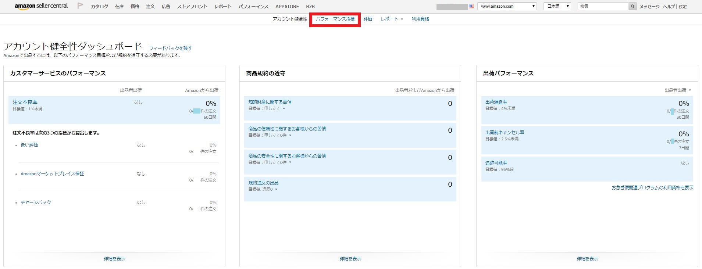Expand 知的財産に関する苦情 target details arrow

(284, 109)
